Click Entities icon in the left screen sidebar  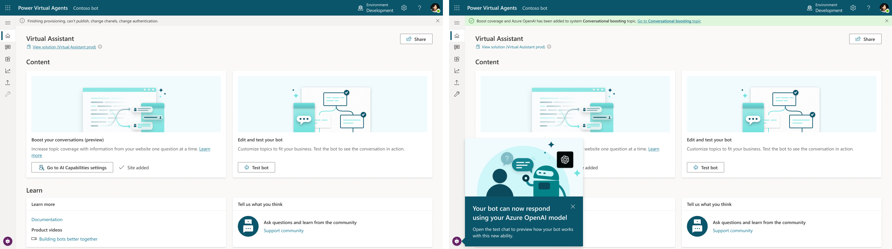click(x=7, y=59)
